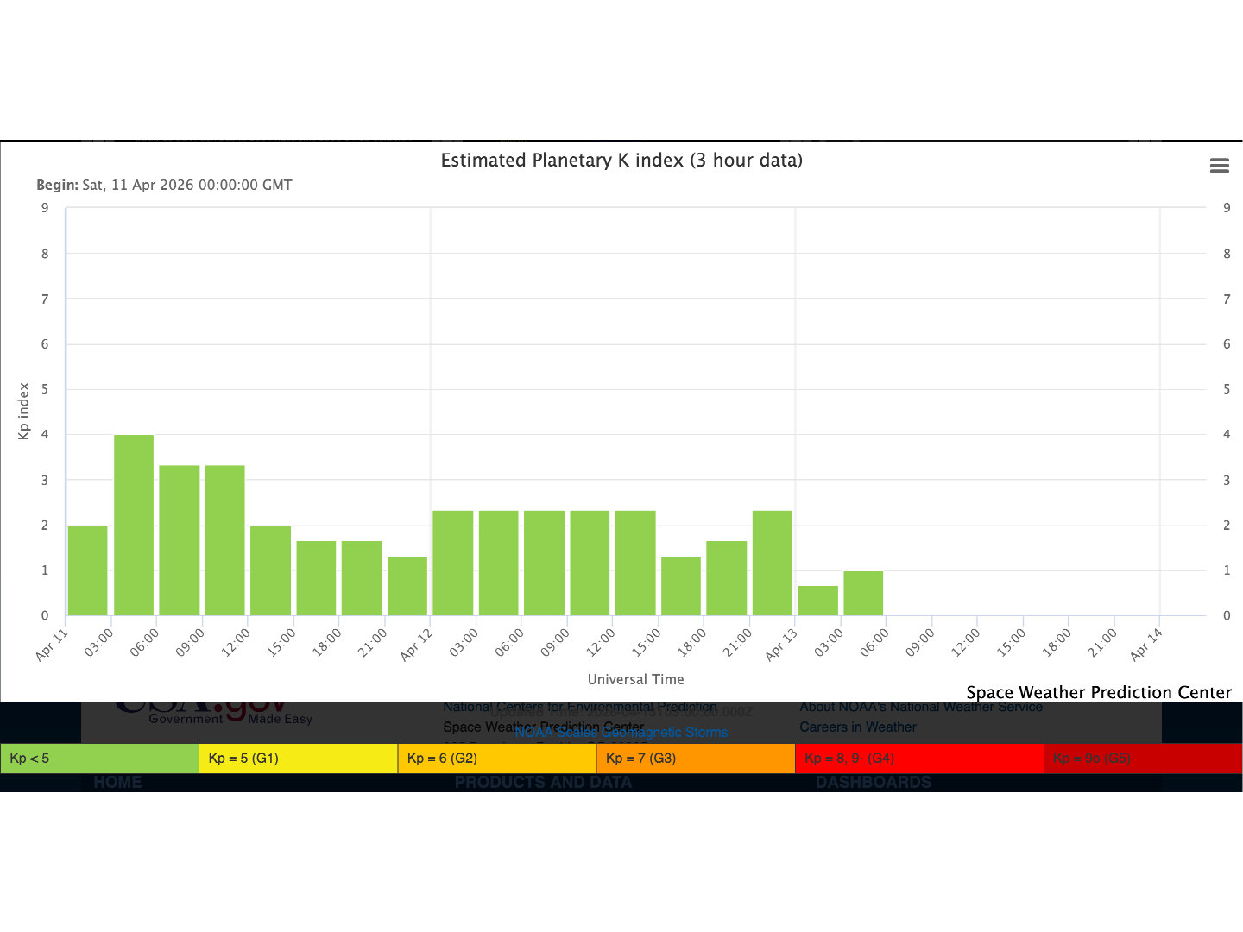Viewport: 1243px width, 932px height.
Task: Open the chart context menu hamburger icon
Action: coord(1219,166)
